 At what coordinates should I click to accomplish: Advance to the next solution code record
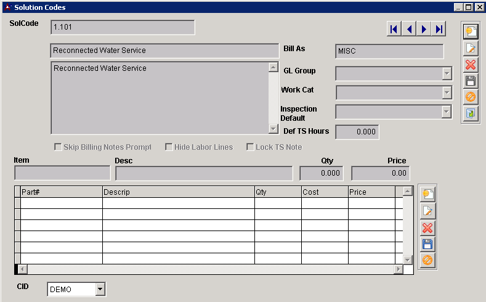click(x=424, y=29)
